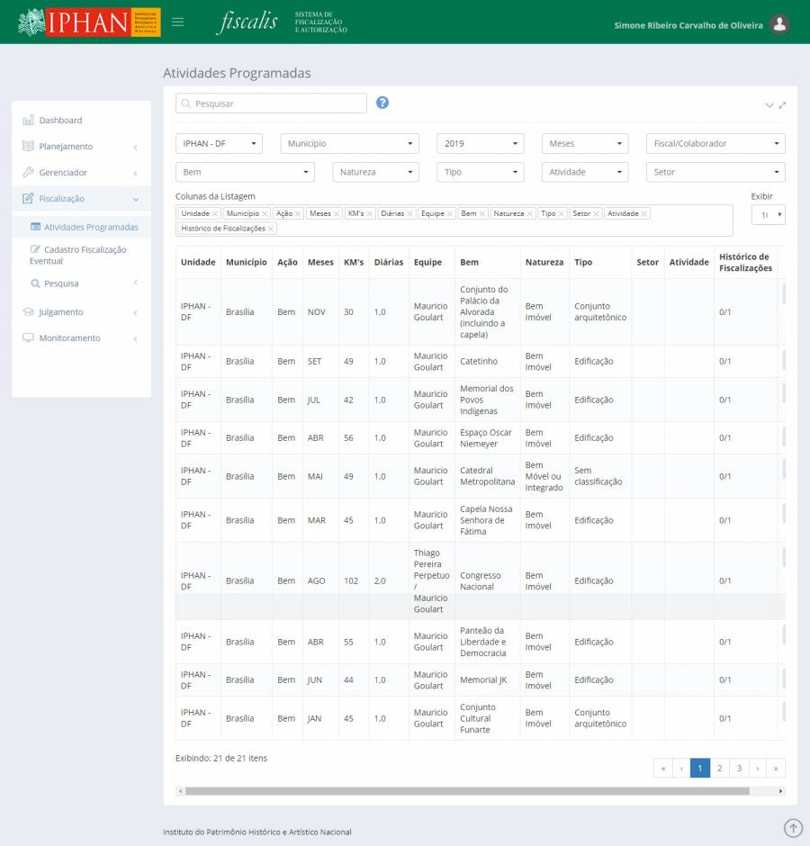Open Dashboard in the sidebar

pos(60,121)
